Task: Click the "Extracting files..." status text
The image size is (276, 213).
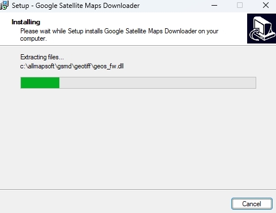Action: click(42, 57)
